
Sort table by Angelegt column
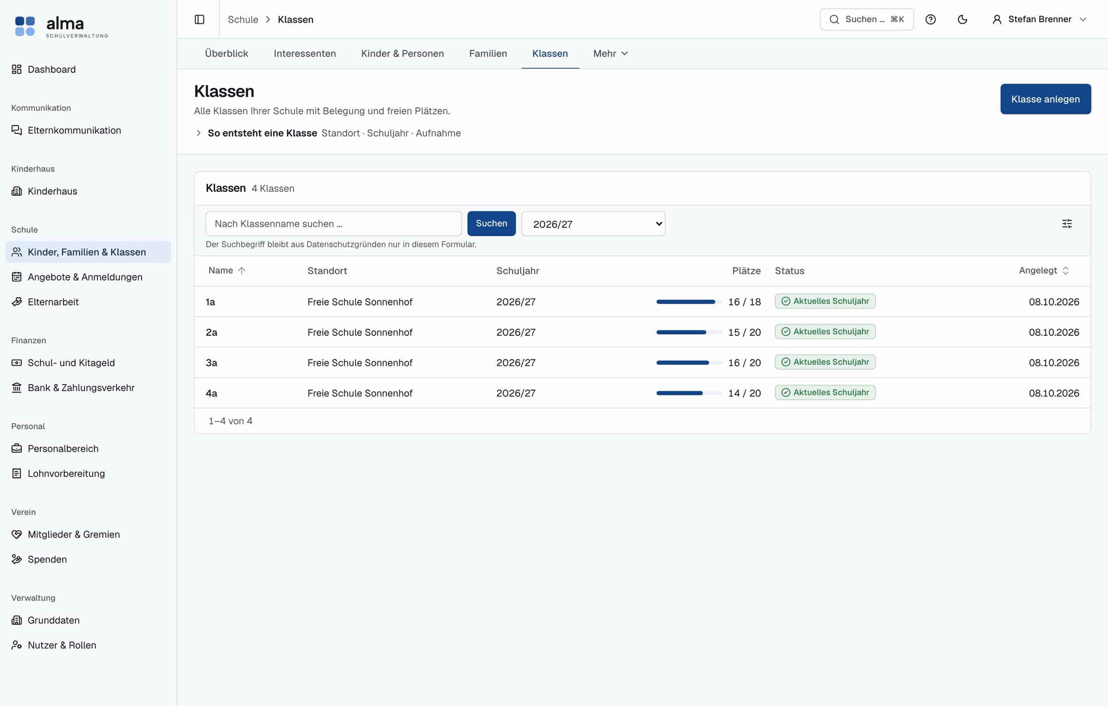1044,270
